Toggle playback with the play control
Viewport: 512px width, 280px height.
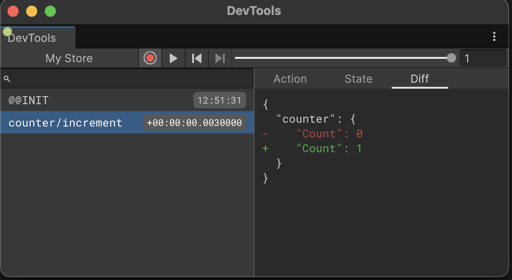(173, 58)
